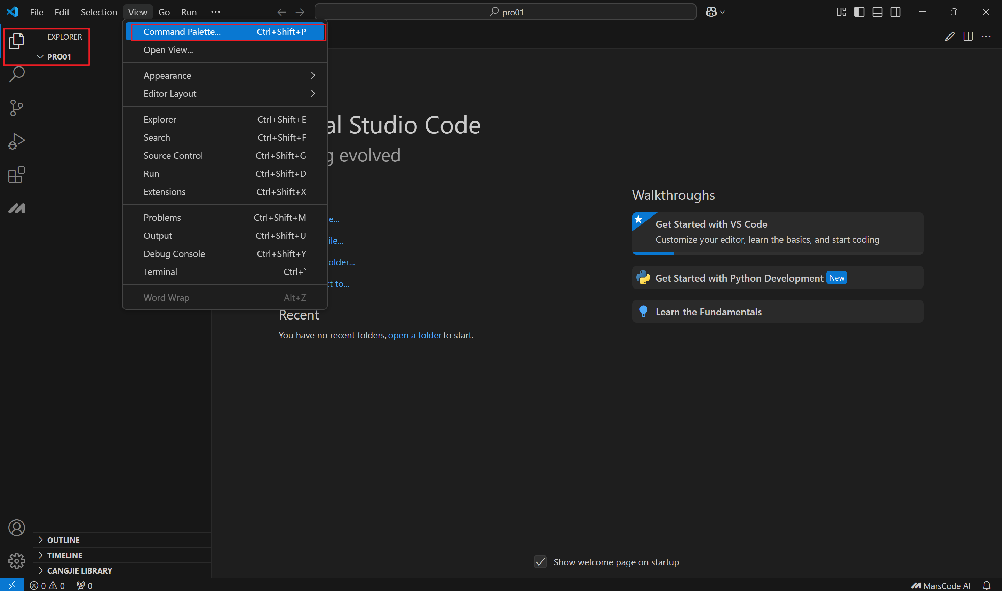Click the Customize Layout icon
The image size is (1002, 591).
pyautogui.click(x=842, y=12)
